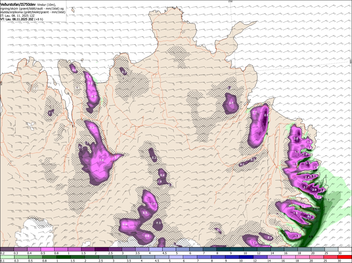
Task: Click the bright pink 0.5 snow swatch
Action: [47, 249]
